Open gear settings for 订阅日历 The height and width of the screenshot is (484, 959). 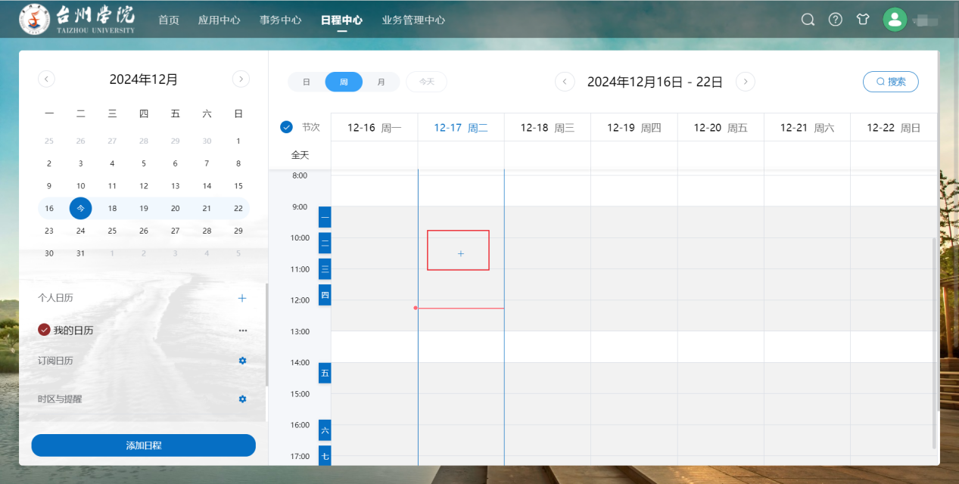[242, 361]
